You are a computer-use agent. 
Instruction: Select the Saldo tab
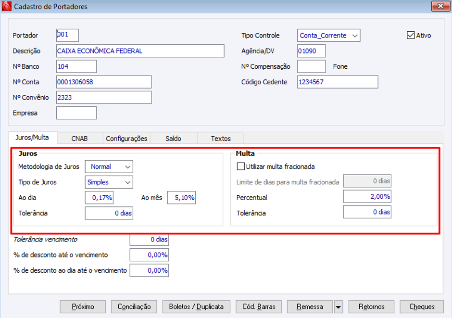click(173, 138)
